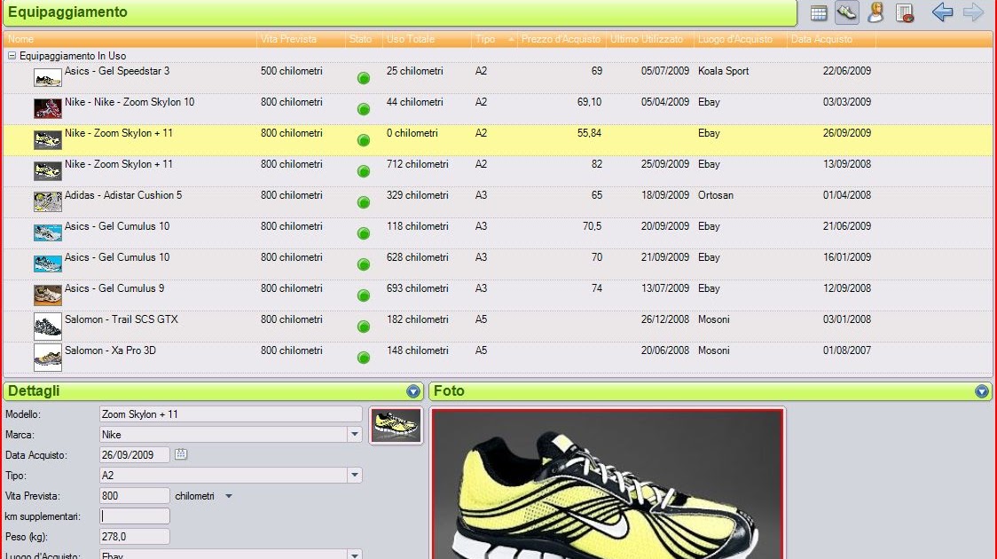Click the Koala Sport purchase place cell
This screenshot has width=997, height=559.
click(723, 71)
